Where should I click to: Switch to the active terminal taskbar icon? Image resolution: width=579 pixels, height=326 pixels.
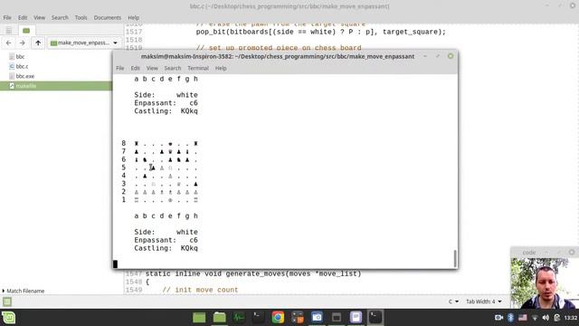[x=375, y=318]
